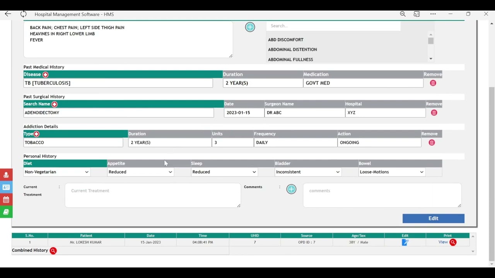Select ABD DISCOMFORT from complaint list
Viewport: 495px width, 278px height.
point(286,40)
